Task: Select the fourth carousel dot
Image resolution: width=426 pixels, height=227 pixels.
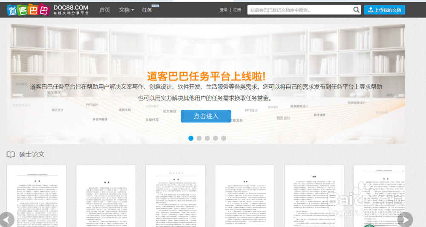Action: [216, 138]
